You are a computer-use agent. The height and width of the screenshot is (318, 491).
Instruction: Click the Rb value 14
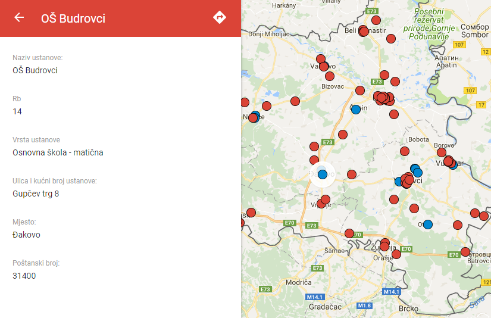(x=17, y=111)
